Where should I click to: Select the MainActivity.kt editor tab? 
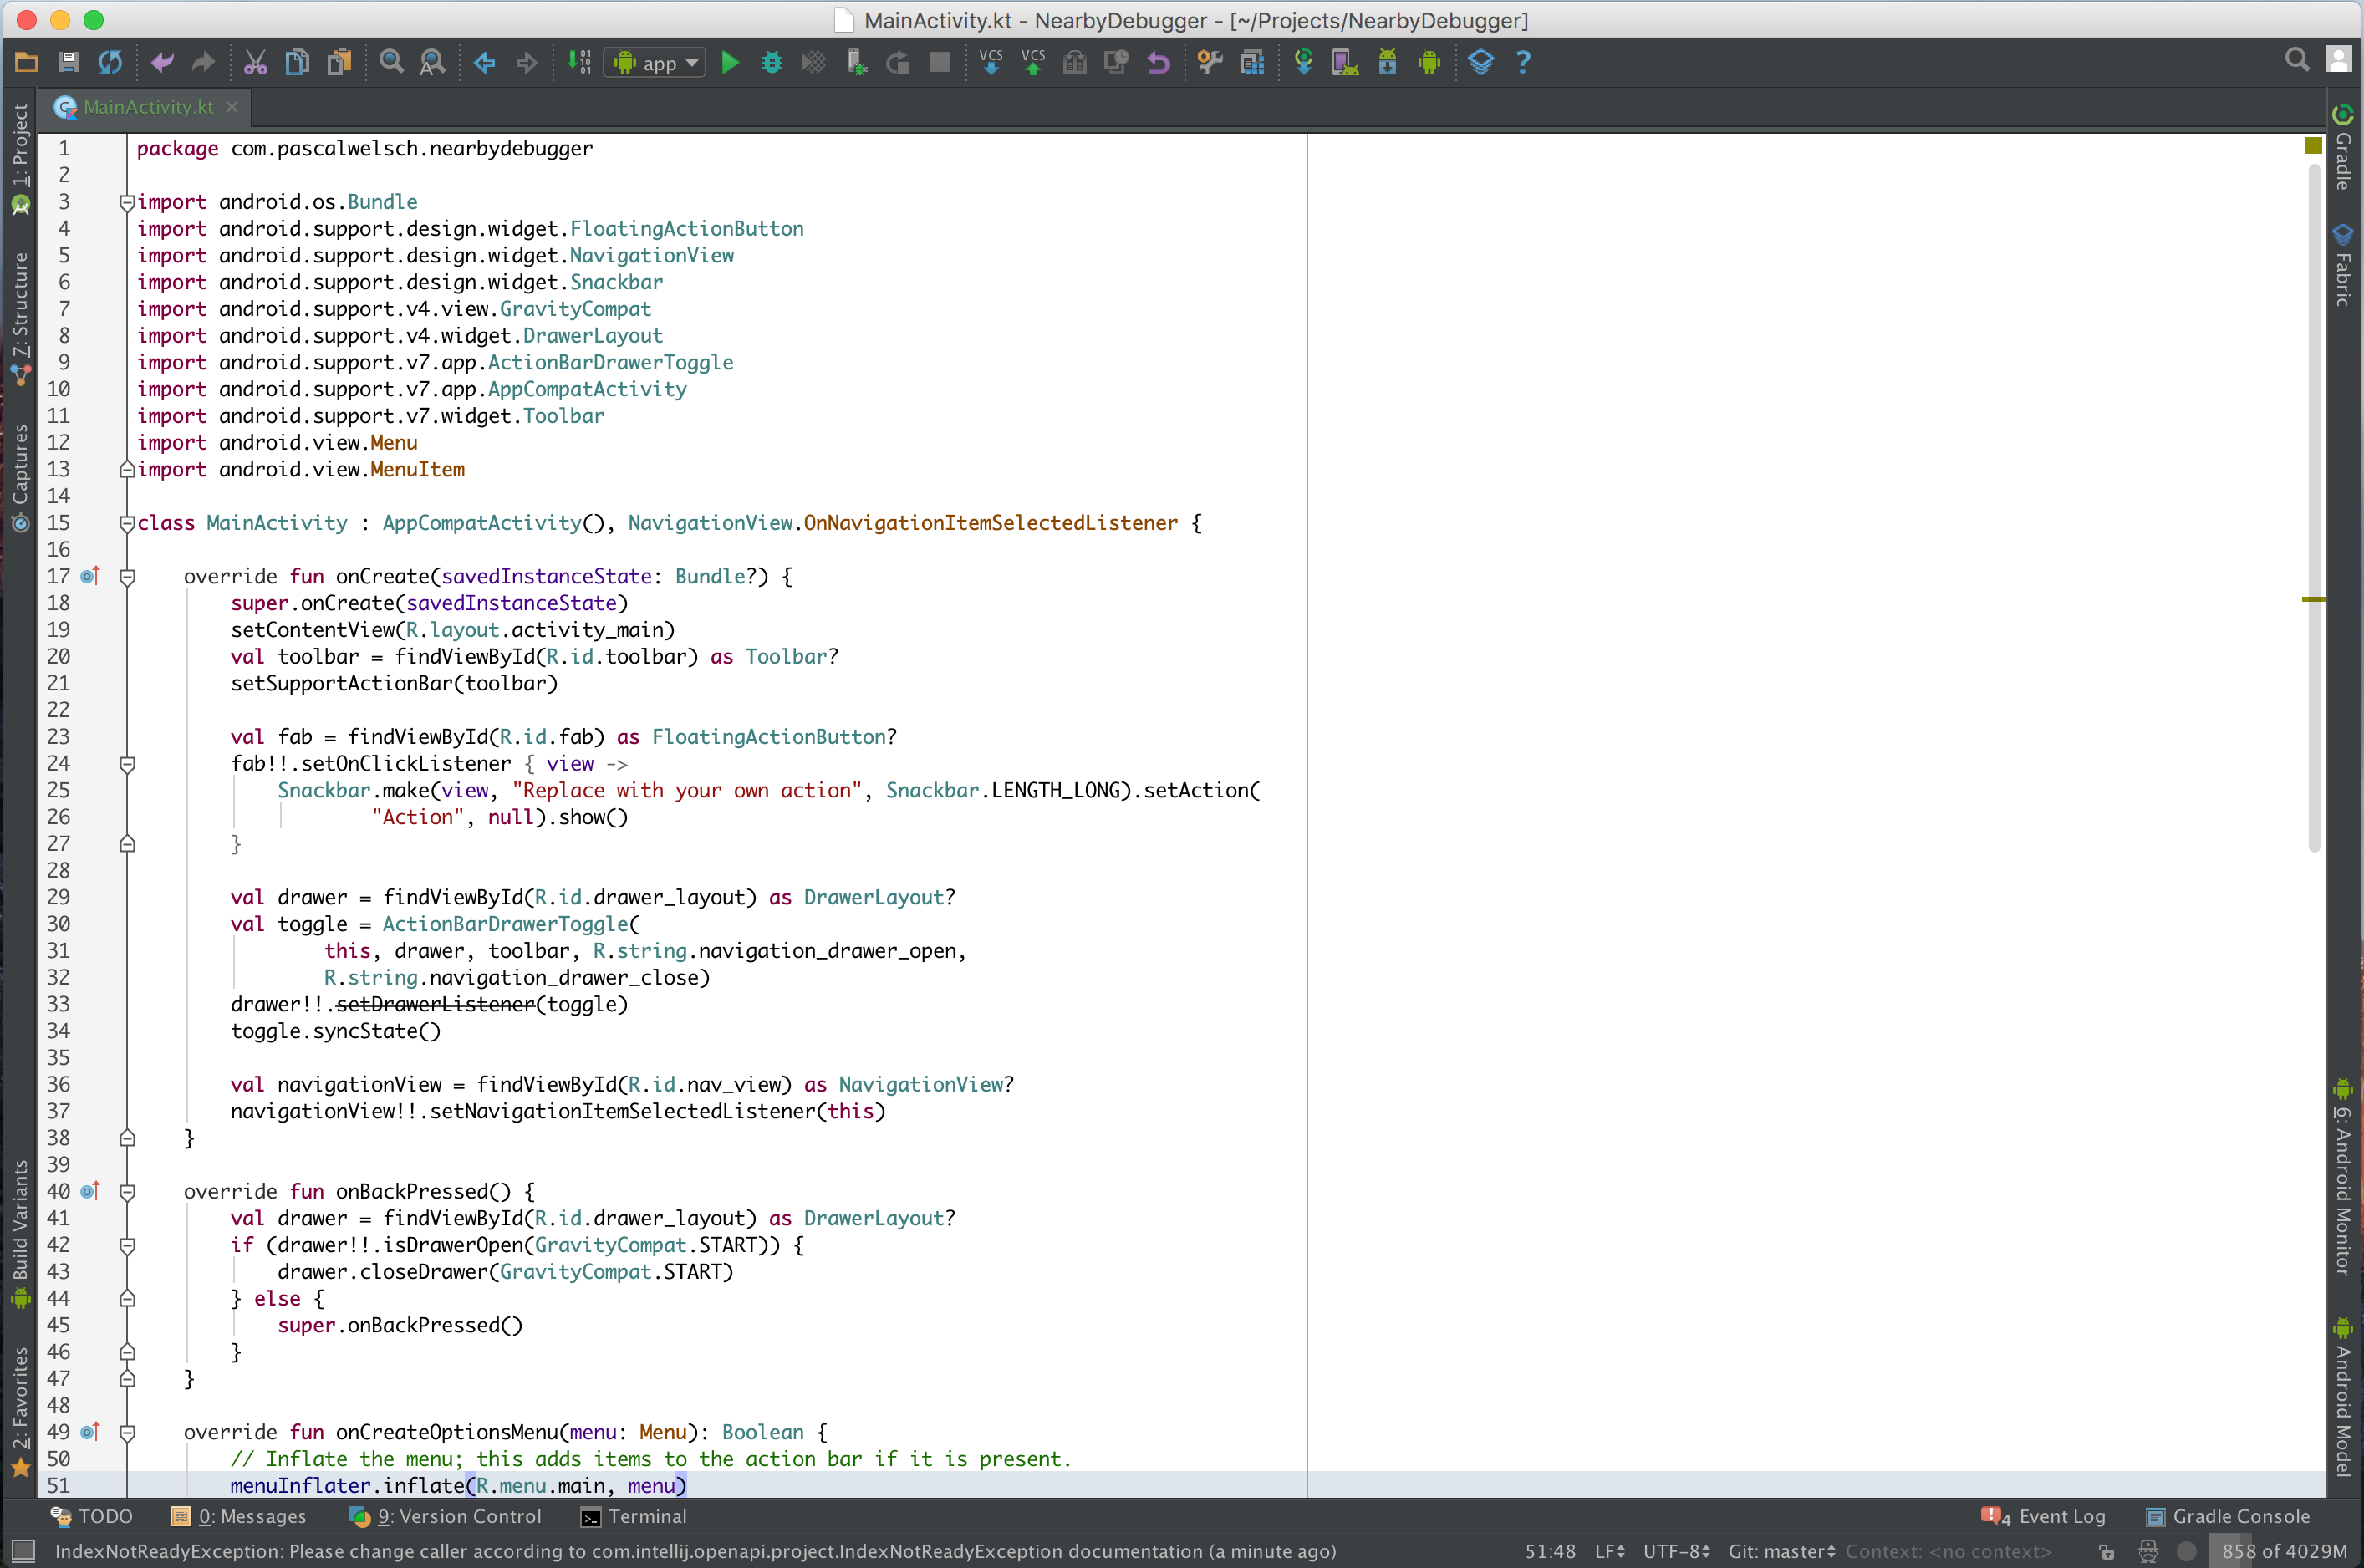(148, 107)
